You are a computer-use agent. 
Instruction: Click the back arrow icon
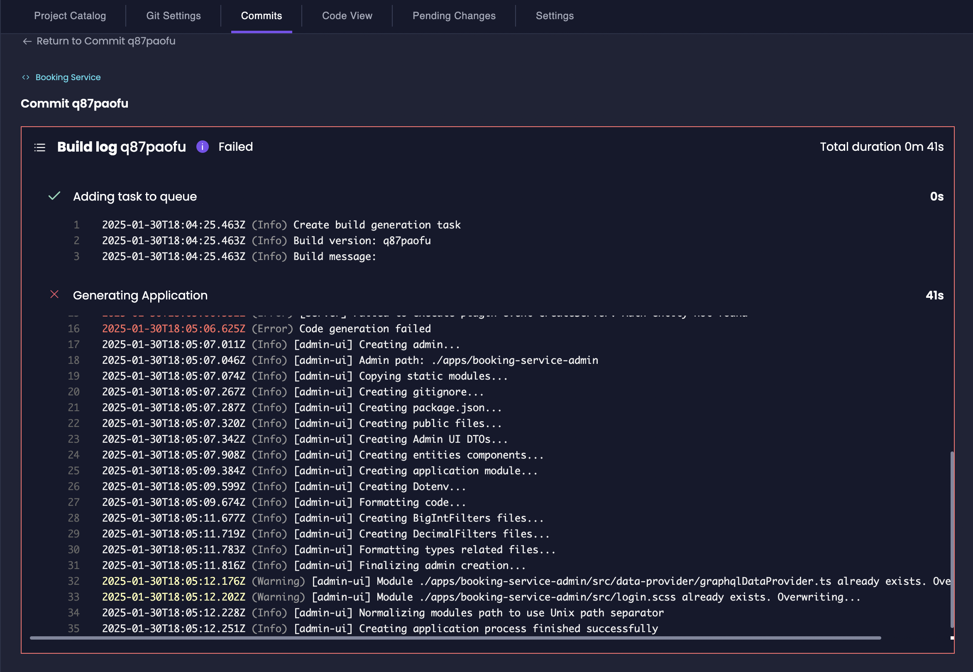click(27, 41)
